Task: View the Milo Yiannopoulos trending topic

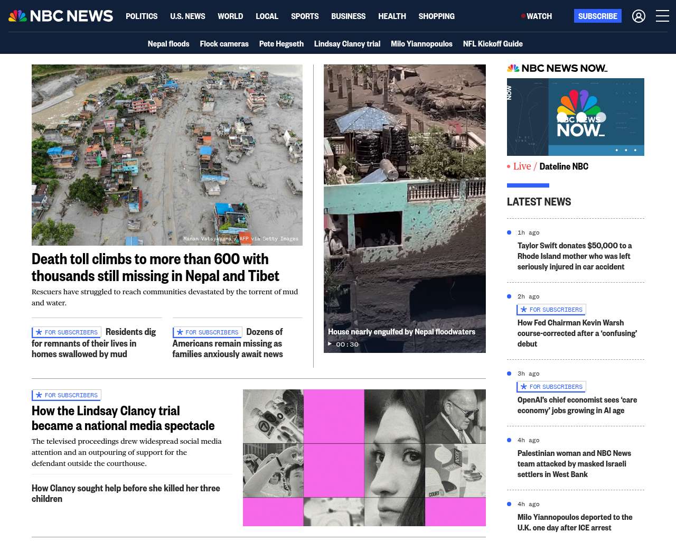Action: coord(421,44)
